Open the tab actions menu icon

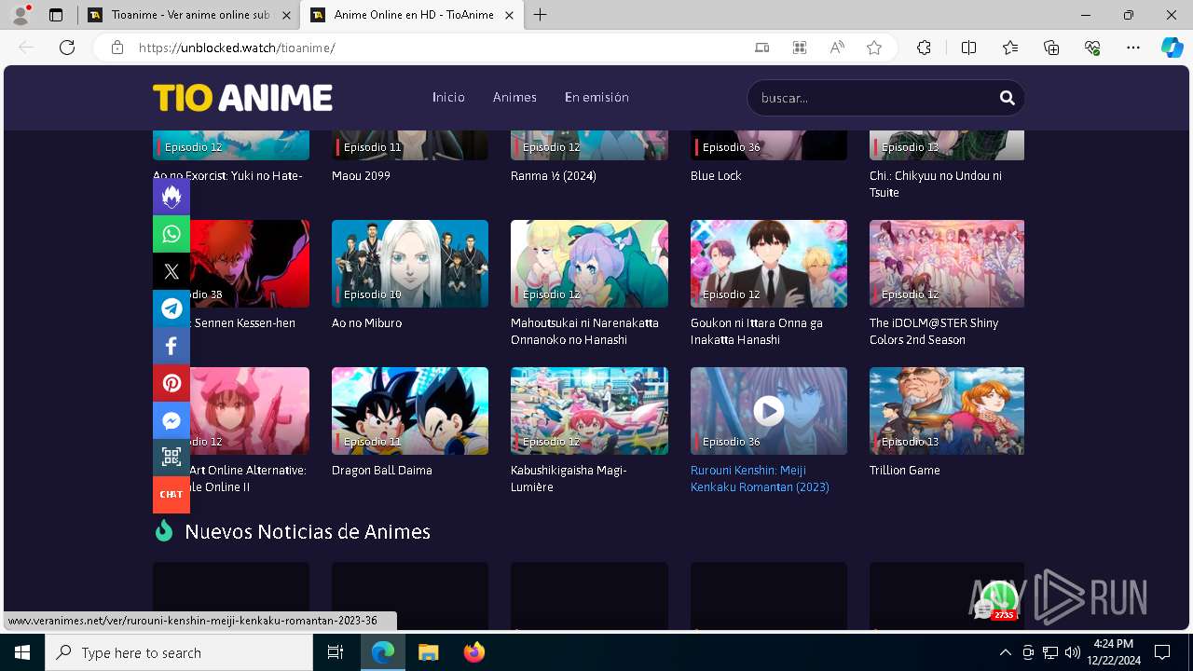click(x=55, y=15)
